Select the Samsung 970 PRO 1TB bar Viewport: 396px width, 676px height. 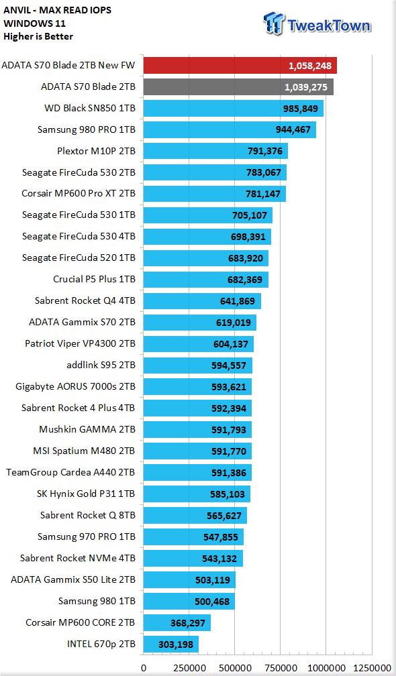pos(193,537)
